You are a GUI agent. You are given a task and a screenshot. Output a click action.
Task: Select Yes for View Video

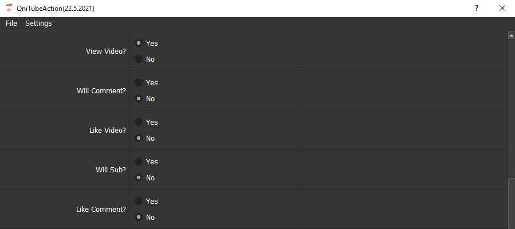pyautogui.click(x=139, y=43)
